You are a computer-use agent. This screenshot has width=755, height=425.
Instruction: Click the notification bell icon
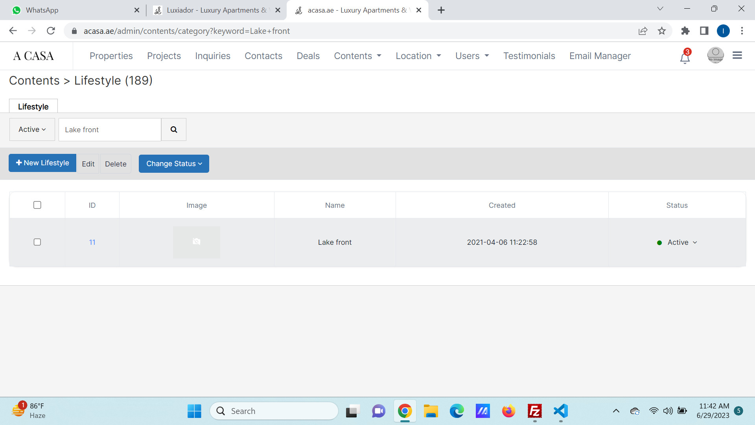[685, 57]
